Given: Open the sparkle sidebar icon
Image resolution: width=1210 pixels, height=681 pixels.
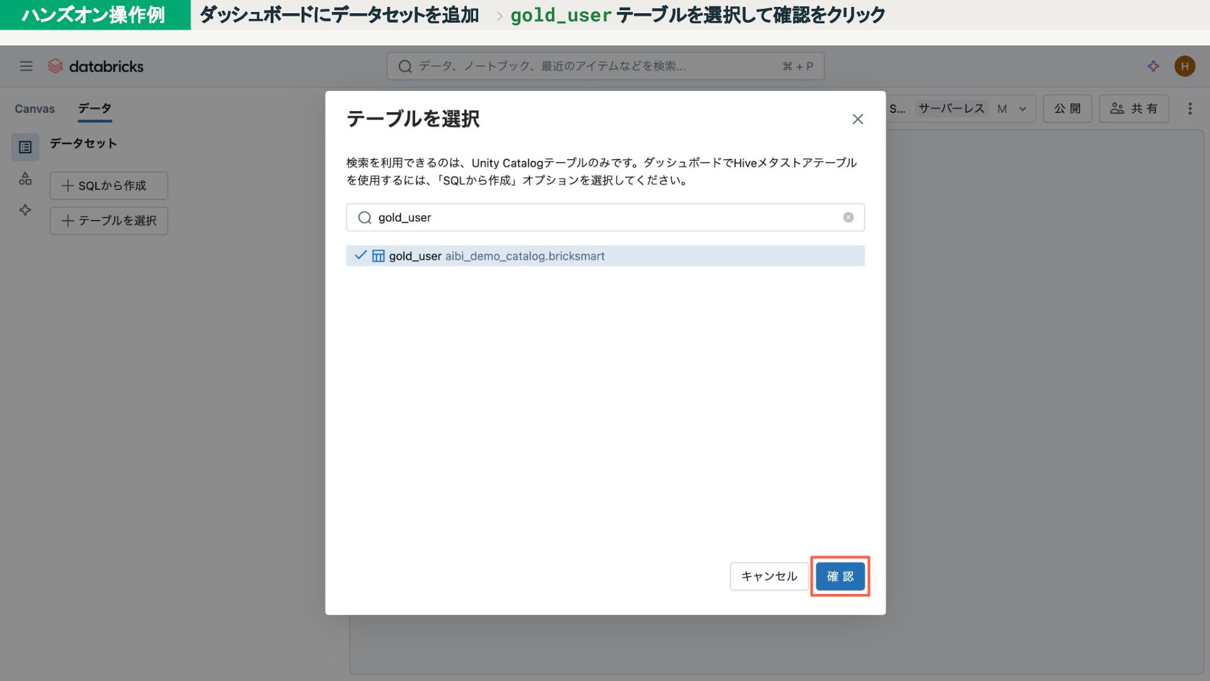Looking at the screenshot, I should click(25, 210).
